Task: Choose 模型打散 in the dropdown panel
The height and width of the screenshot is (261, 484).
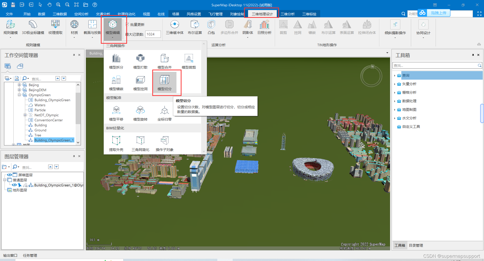Action: click(x=140, y=61)
